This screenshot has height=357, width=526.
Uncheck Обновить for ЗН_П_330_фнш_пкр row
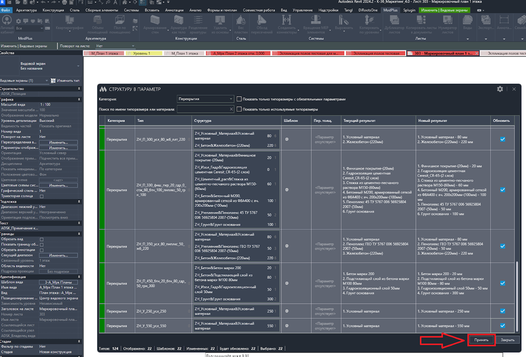point(503,190)
